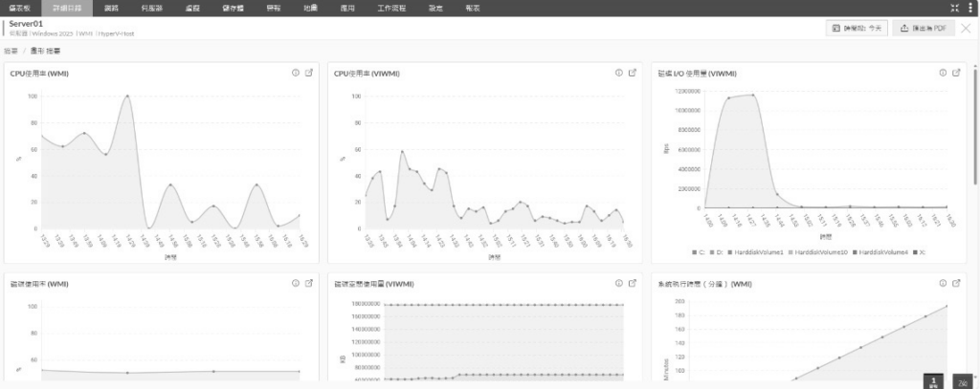The width and height of the screenshot is (980, 389).
Task: Toggle HarddiskVolume1 series in the legend
Action: coord(756,252)
